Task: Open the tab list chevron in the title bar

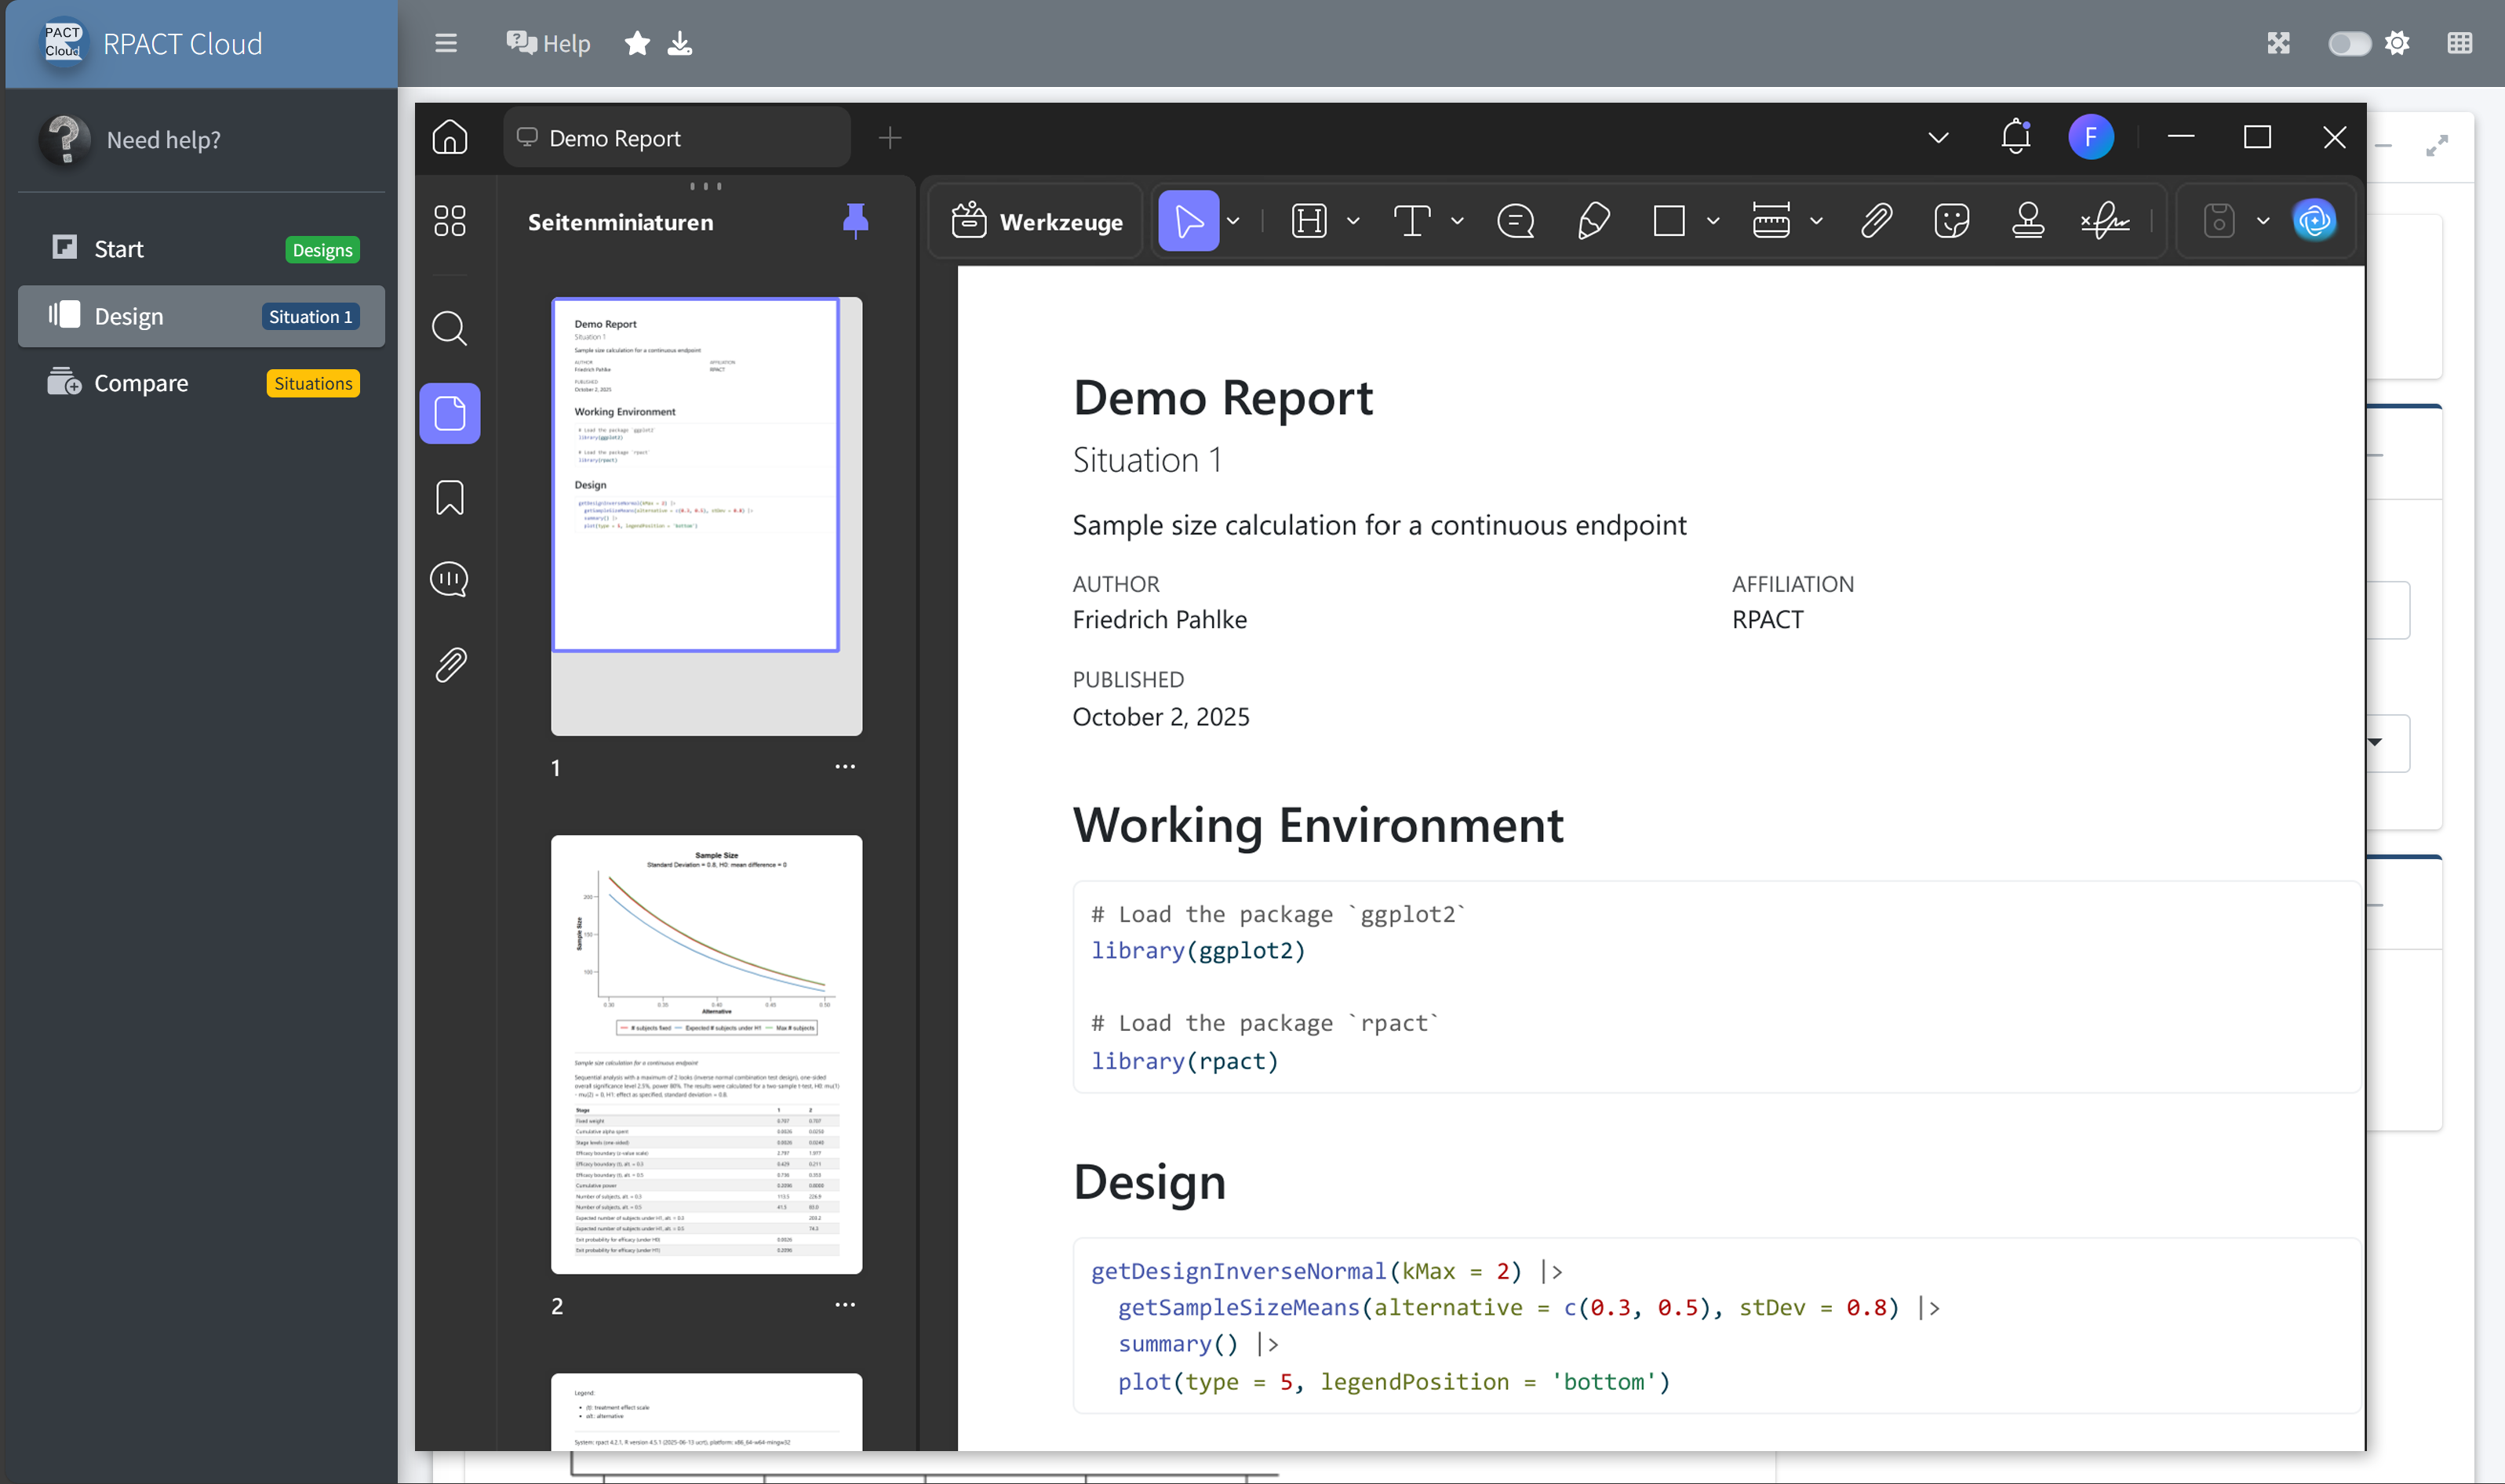Action: pyautogui.click(x=1938, y=138)
